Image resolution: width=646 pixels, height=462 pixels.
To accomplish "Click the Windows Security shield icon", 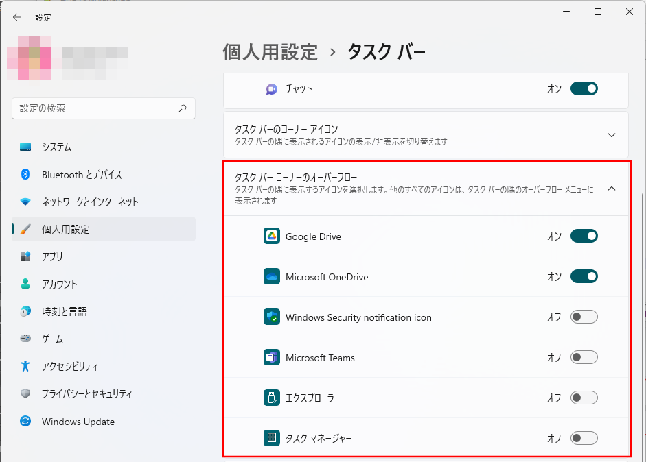I will click(x=272, y=317).
